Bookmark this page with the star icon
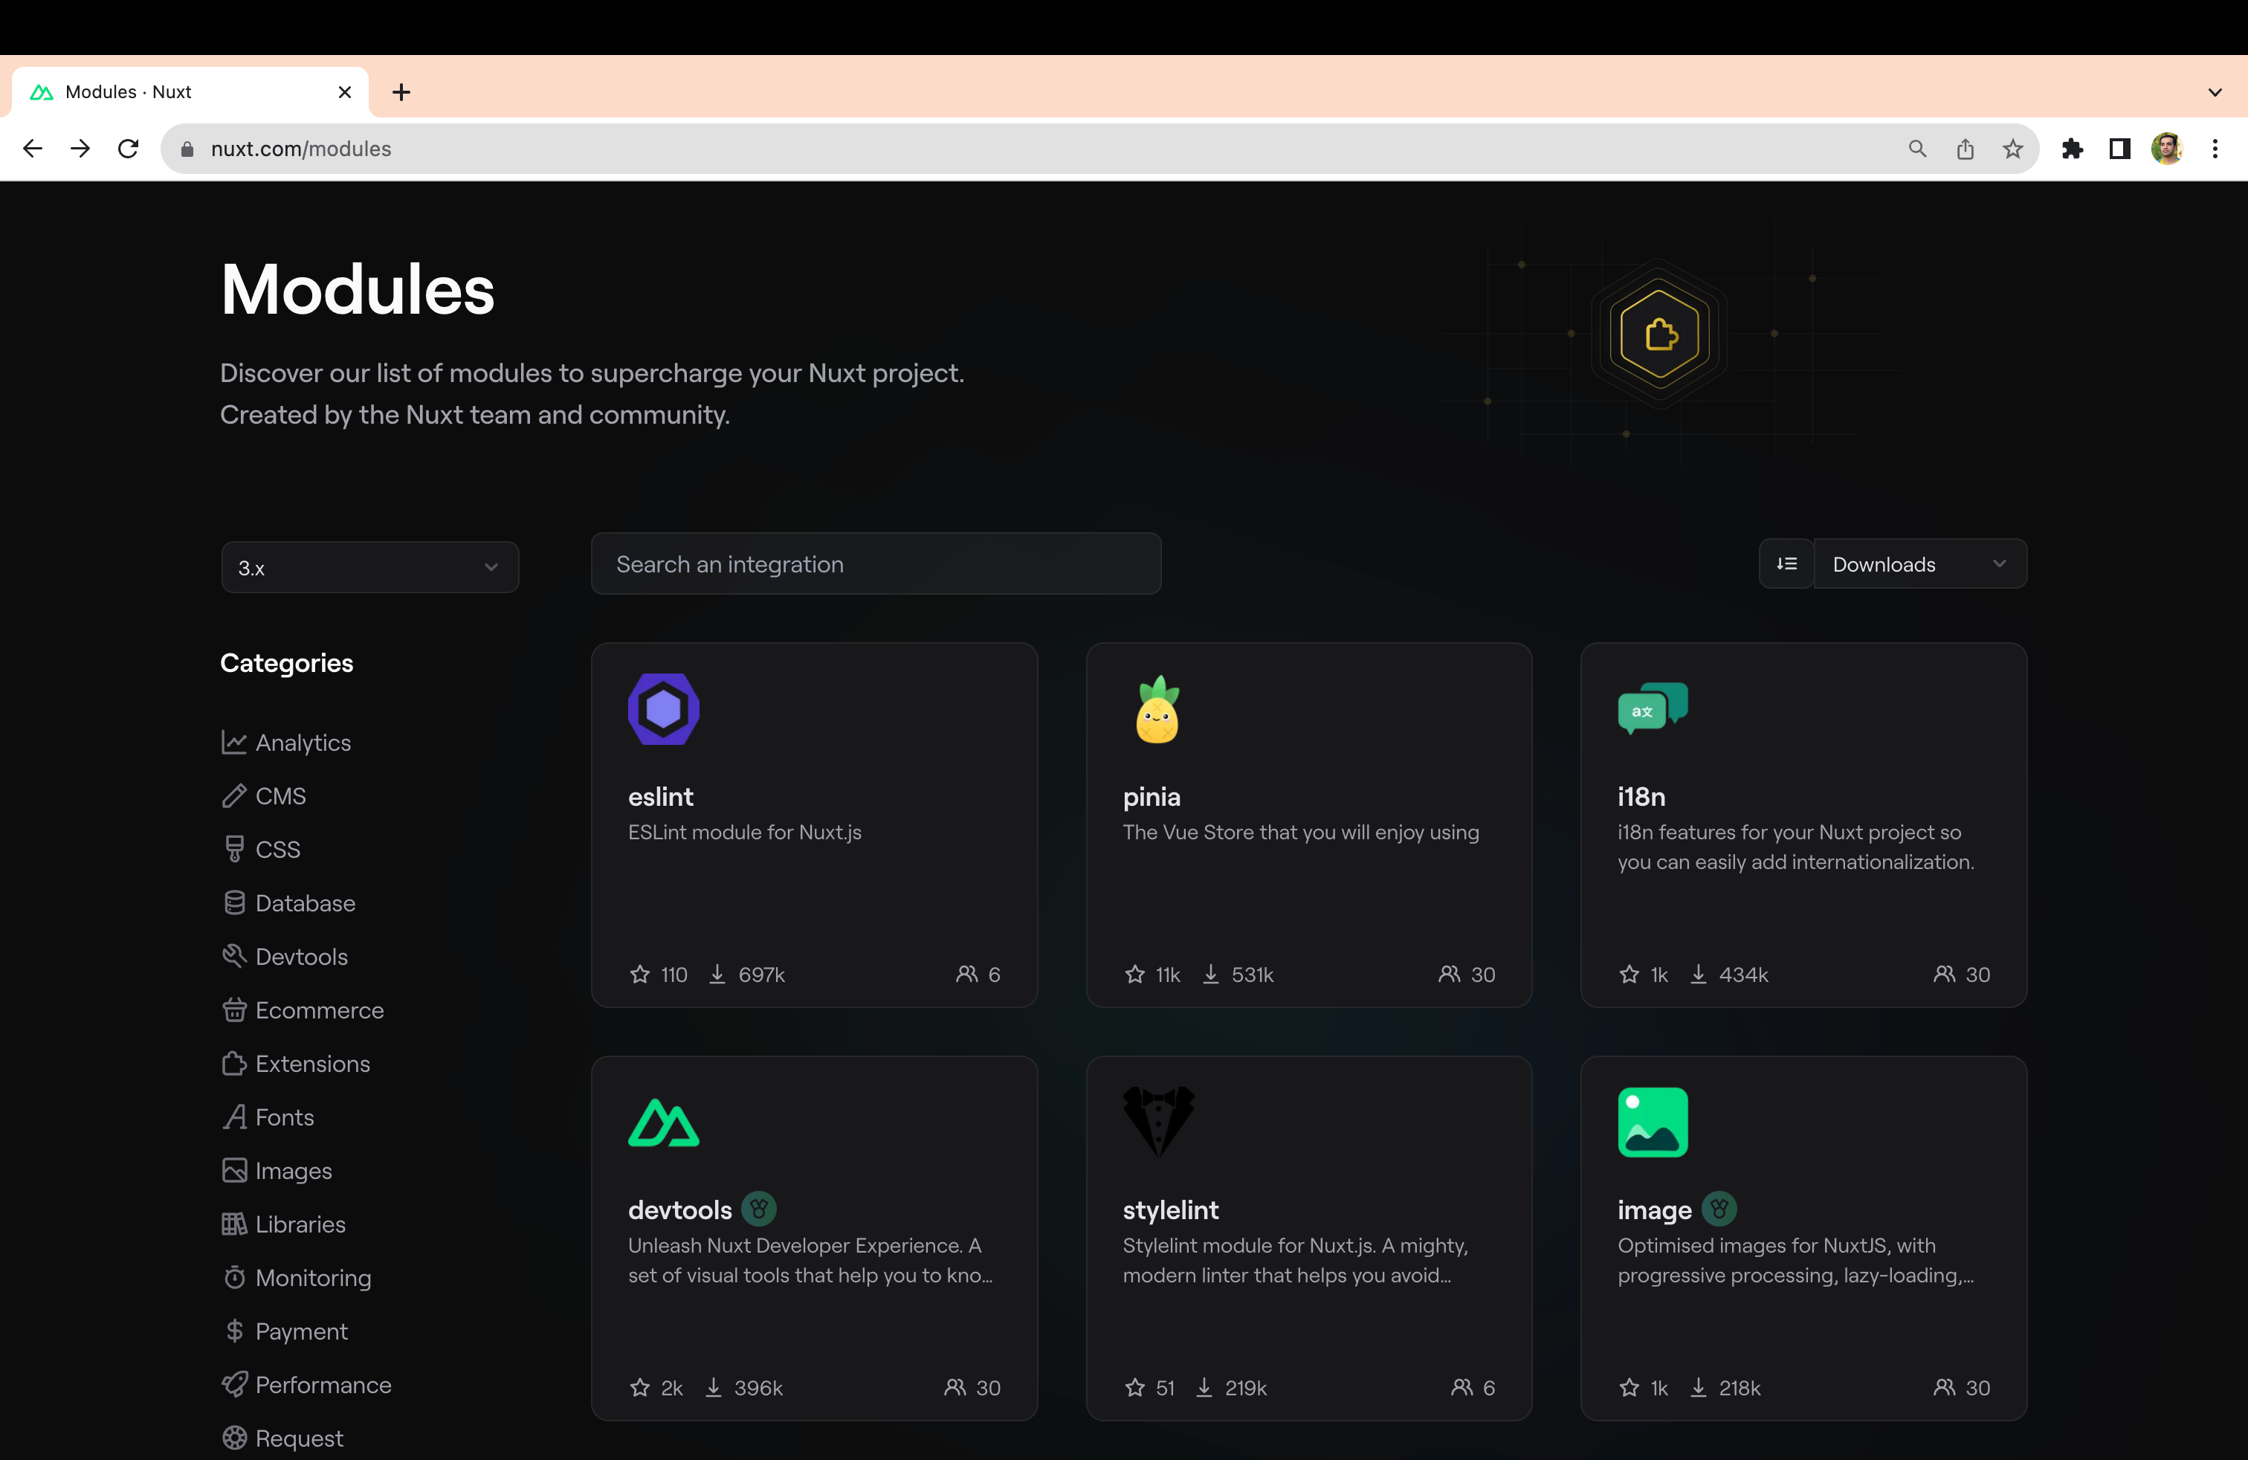Screen dimensions: 2248x1460 click(x=2013, y=148)
